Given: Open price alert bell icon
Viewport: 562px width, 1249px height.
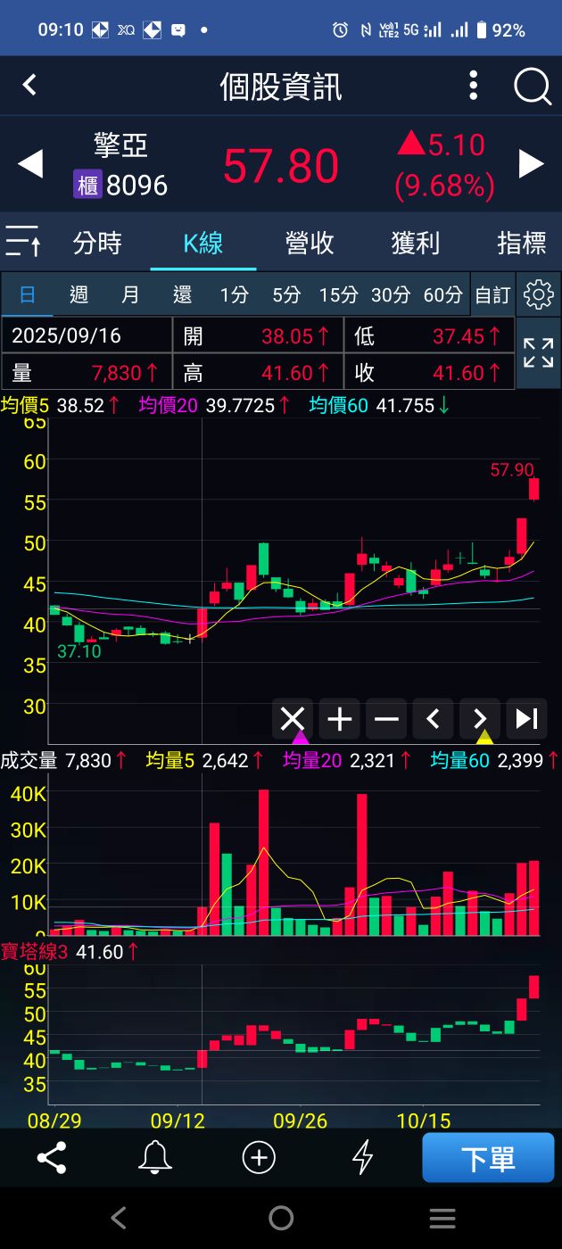Looking at the screenshot, I should 155,1158.
